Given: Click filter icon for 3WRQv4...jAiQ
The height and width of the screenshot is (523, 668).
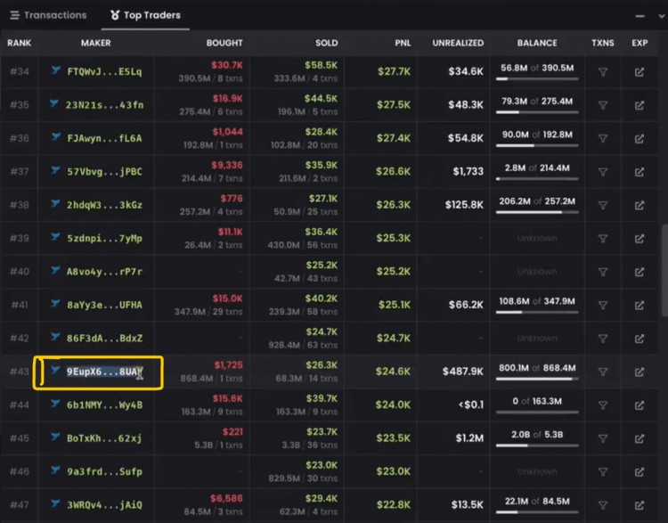Looking at the screenshot, I should point(603,505).
